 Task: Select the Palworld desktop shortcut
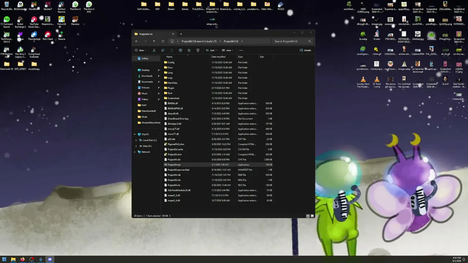click(x=61, y=20)
